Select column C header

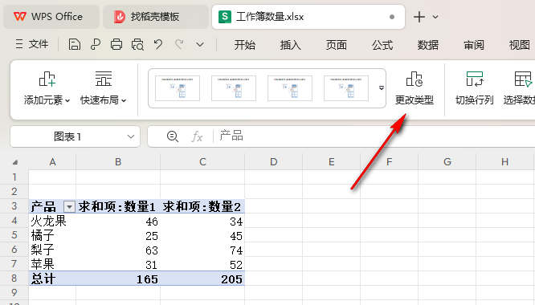[x=202, y=162]
